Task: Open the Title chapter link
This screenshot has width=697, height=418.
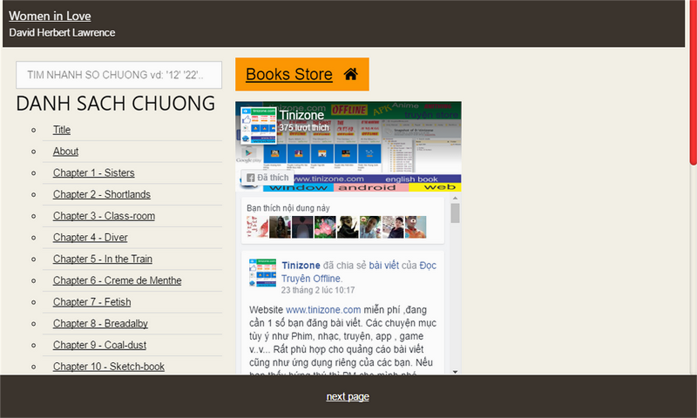Action: pyautogui.click(x=61, y=130)
